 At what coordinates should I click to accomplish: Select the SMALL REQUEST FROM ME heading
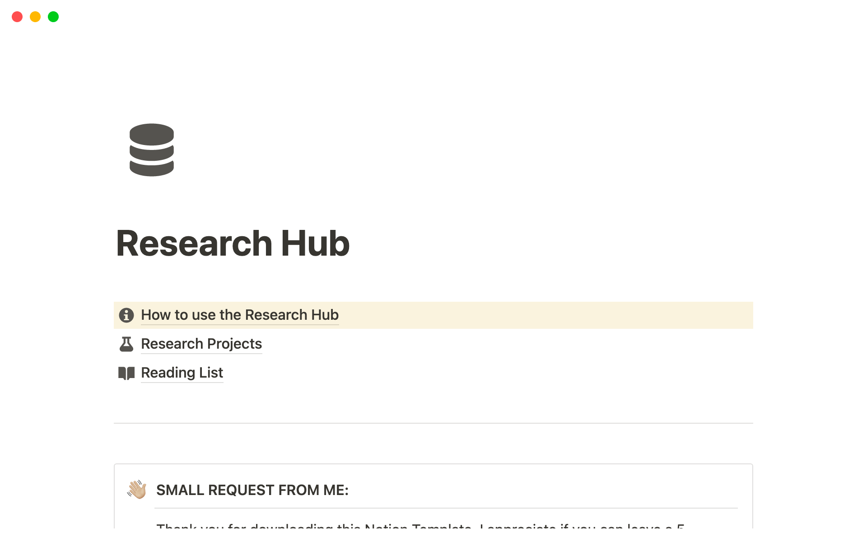(x=252, y=490)
